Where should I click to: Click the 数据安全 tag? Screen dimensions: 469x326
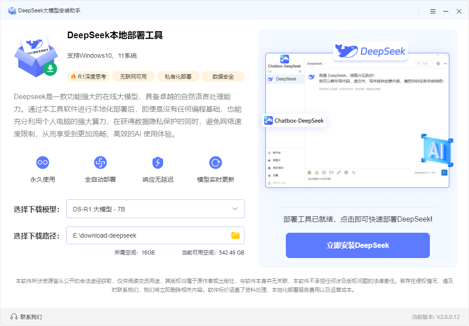223,76
